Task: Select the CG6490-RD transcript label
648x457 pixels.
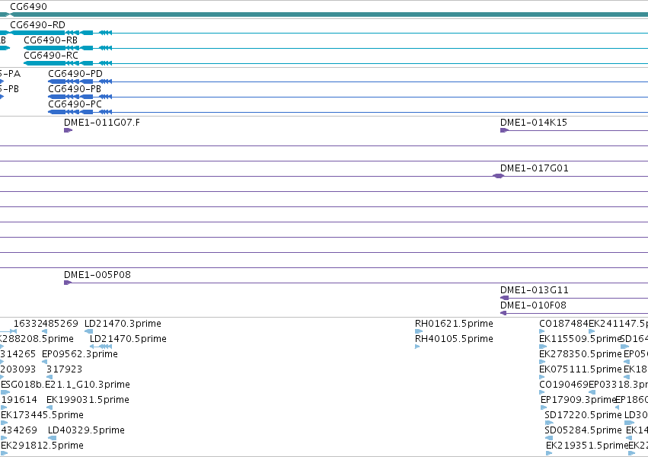Action: coord(37,25)
